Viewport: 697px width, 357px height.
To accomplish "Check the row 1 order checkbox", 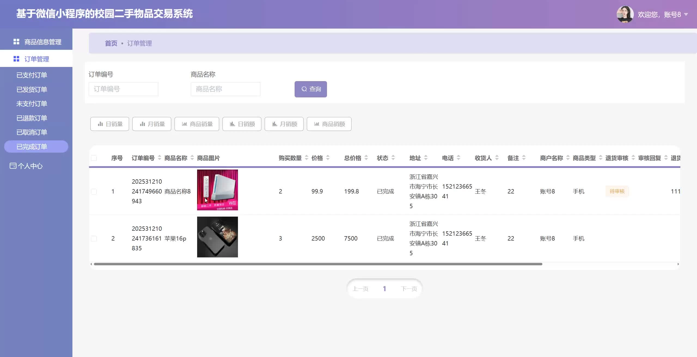I will 94,192.
